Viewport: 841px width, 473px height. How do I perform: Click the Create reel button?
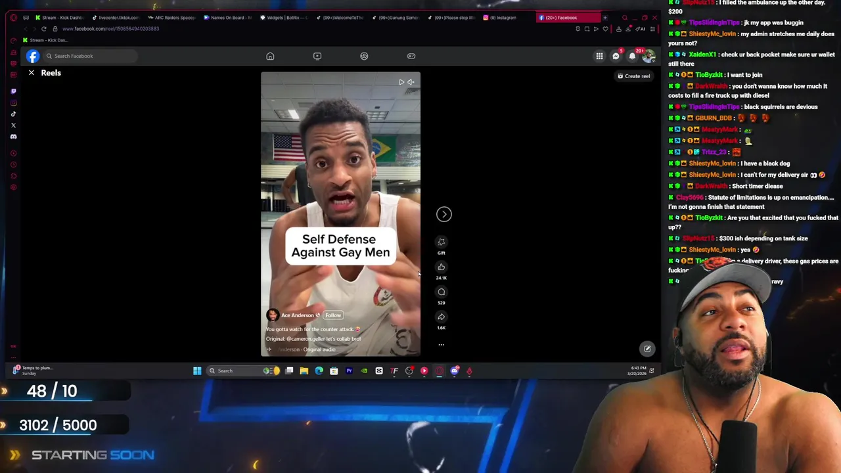634,76
